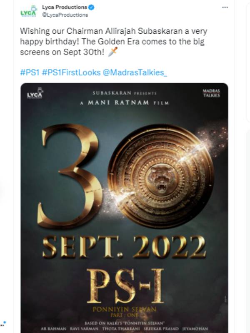Follow the #PS1FirstLooks hashtag link
The height and width of the screenshot is (333, 250).
[x=71, y=72]
